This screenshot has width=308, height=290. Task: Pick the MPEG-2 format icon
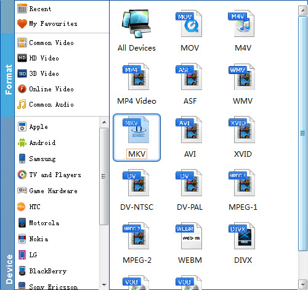[x=136, y=236]
